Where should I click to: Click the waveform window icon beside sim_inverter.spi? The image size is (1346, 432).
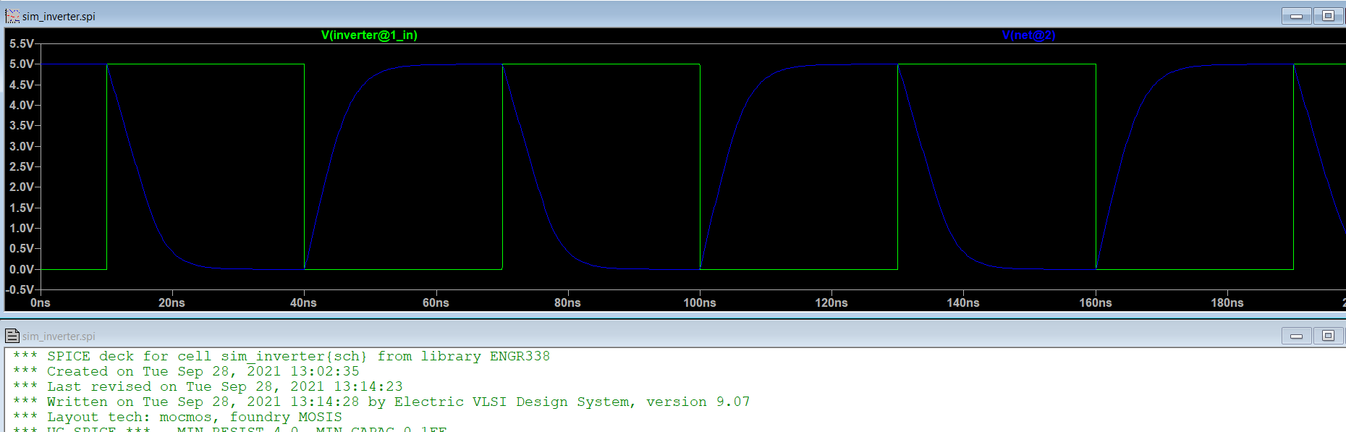[x=12, y=16]
